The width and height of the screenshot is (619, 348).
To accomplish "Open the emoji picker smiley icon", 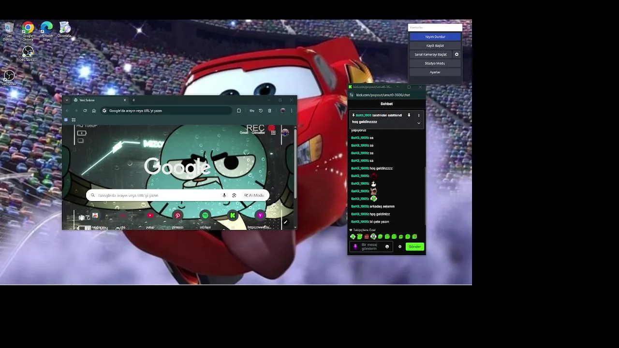I will coord(387,246).
